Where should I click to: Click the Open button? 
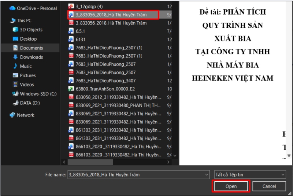point(231,186)
